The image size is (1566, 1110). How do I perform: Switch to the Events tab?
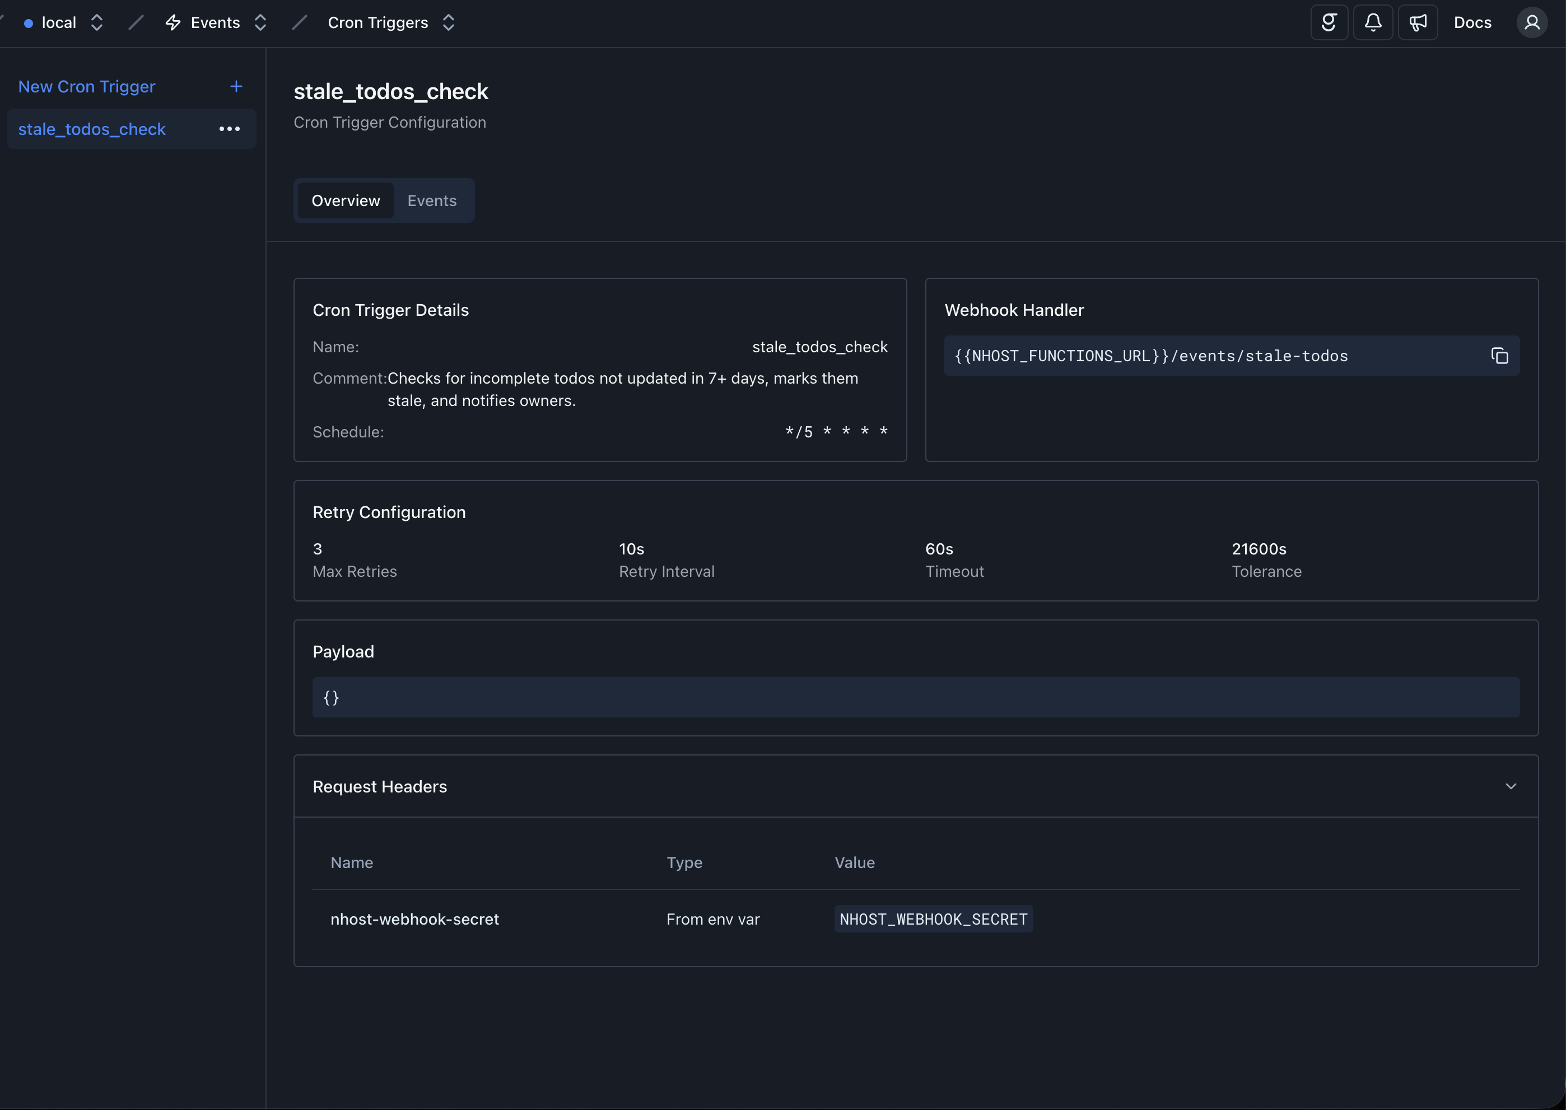point(432,200)
